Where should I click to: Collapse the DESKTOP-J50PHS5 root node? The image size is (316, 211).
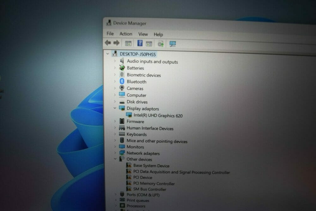(108, 54)
